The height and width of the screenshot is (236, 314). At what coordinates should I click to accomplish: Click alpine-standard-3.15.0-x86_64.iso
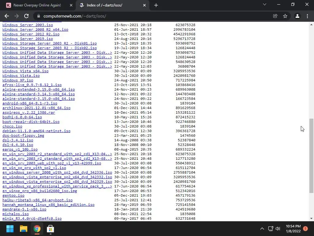(39, 99)
